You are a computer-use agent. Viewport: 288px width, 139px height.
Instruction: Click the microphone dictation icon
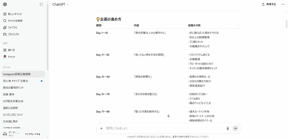(x=228, y=128)
